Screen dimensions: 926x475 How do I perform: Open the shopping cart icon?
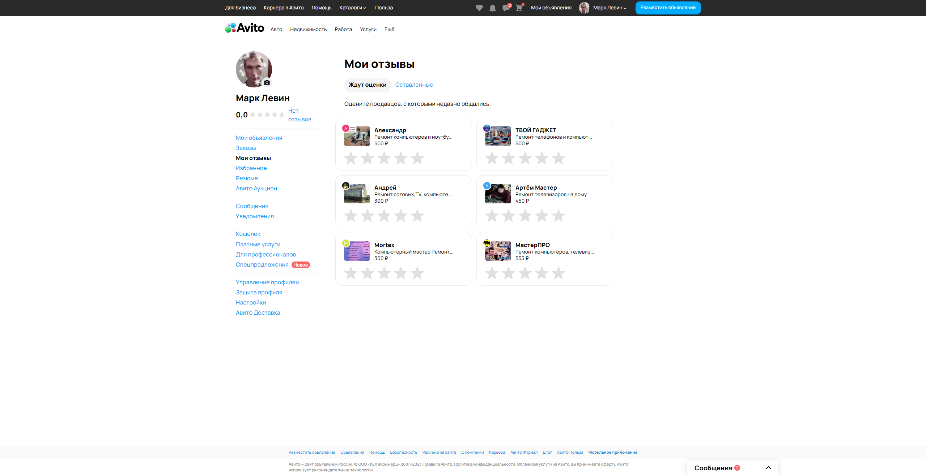[519, 8]
